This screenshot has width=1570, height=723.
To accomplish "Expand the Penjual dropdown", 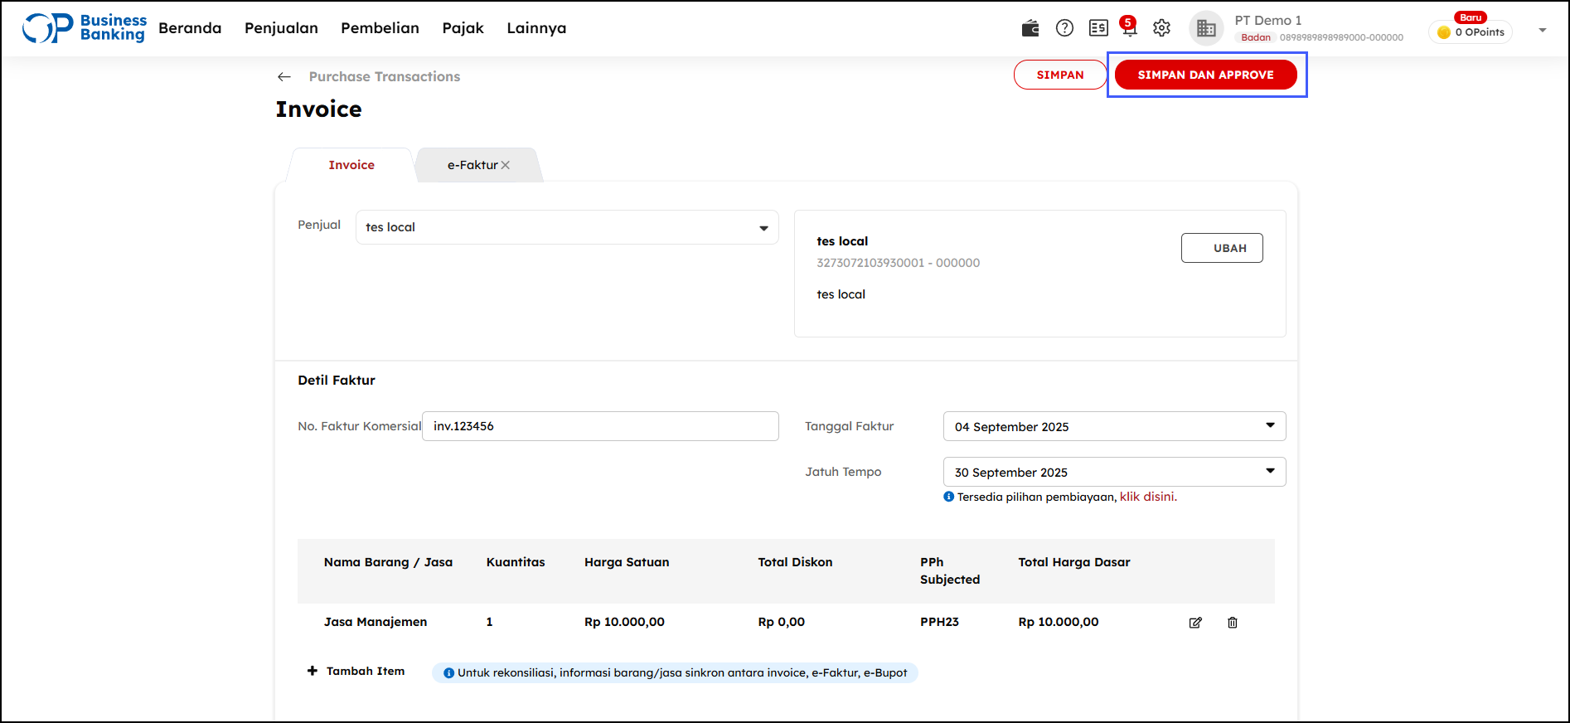I will click(x=763, y=228).
